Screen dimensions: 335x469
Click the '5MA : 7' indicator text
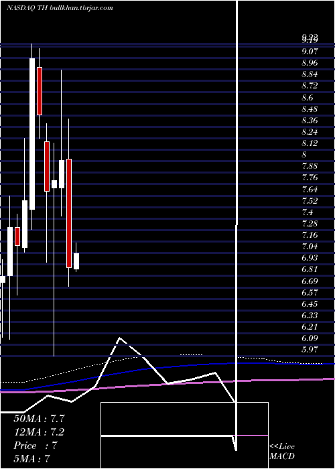tap(31, 459)
